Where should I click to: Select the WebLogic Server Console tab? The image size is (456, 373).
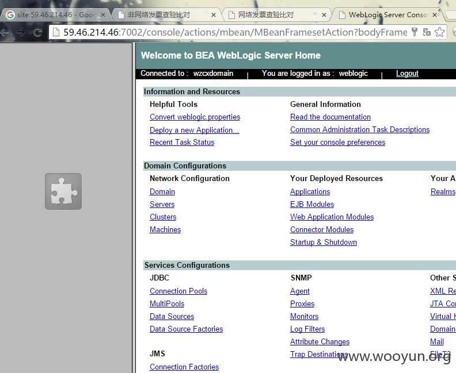387,15
